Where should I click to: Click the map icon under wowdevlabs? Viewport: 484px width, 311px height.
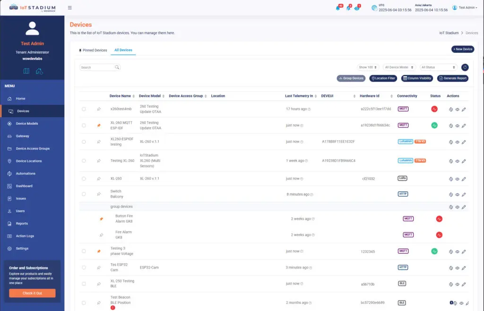(x=26, y=71)
